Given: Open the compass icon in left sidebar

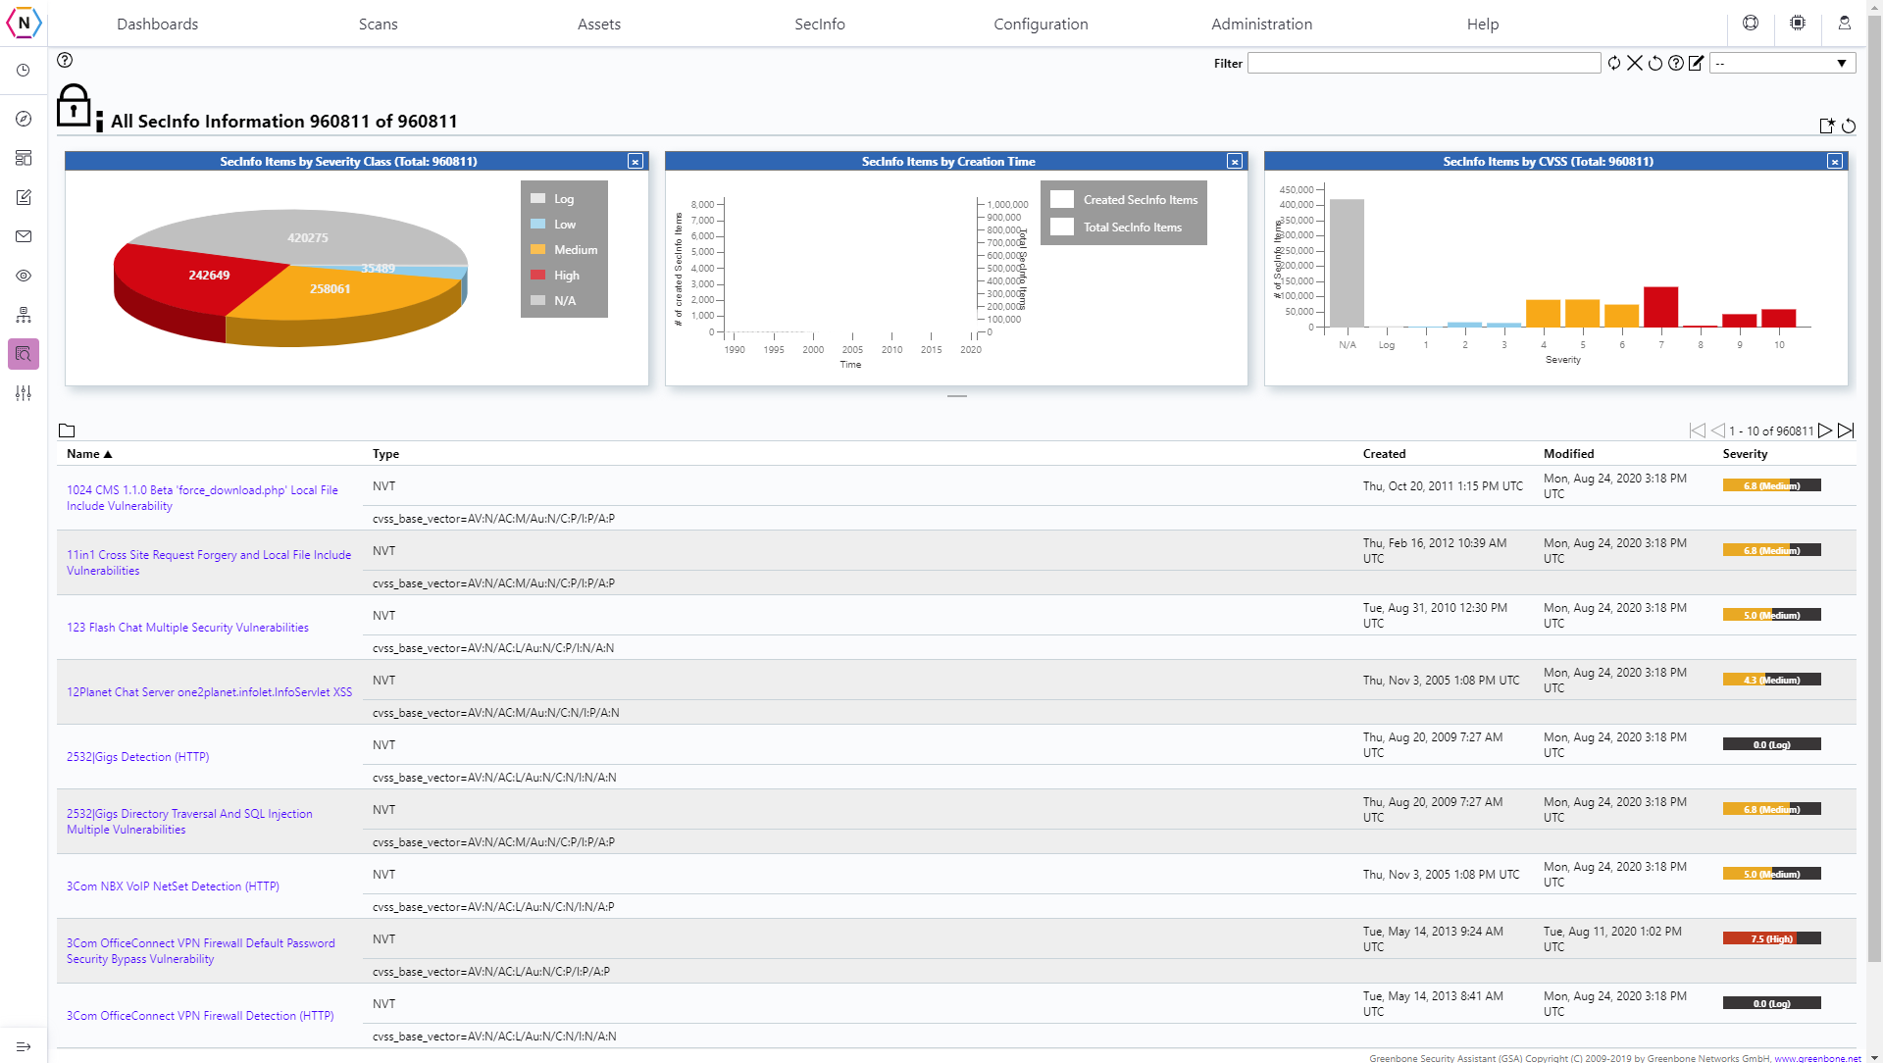Looking at the screenshot, I should point(24,119).
